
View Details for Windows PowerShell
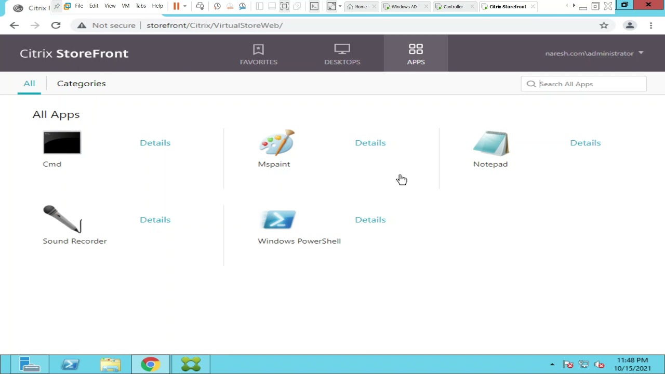[370, 220]
